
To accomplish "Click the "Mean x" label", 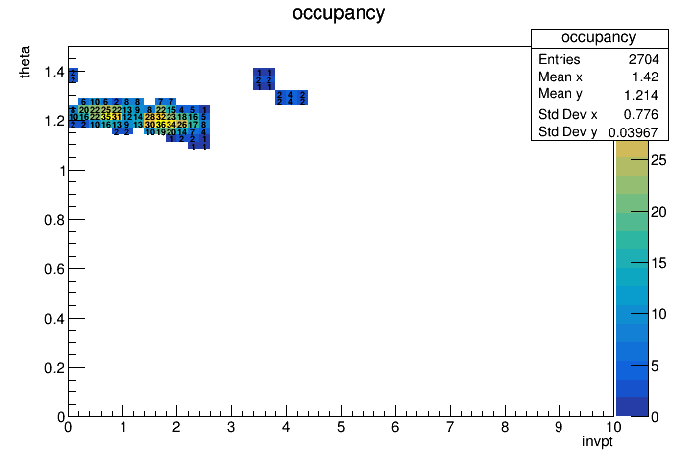I will coord(560,77).
